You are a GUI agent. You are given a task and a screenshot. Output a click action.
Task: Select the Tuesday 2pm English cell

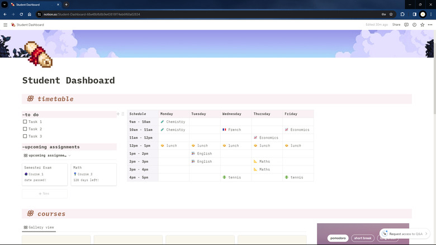(x=205, y=162)
